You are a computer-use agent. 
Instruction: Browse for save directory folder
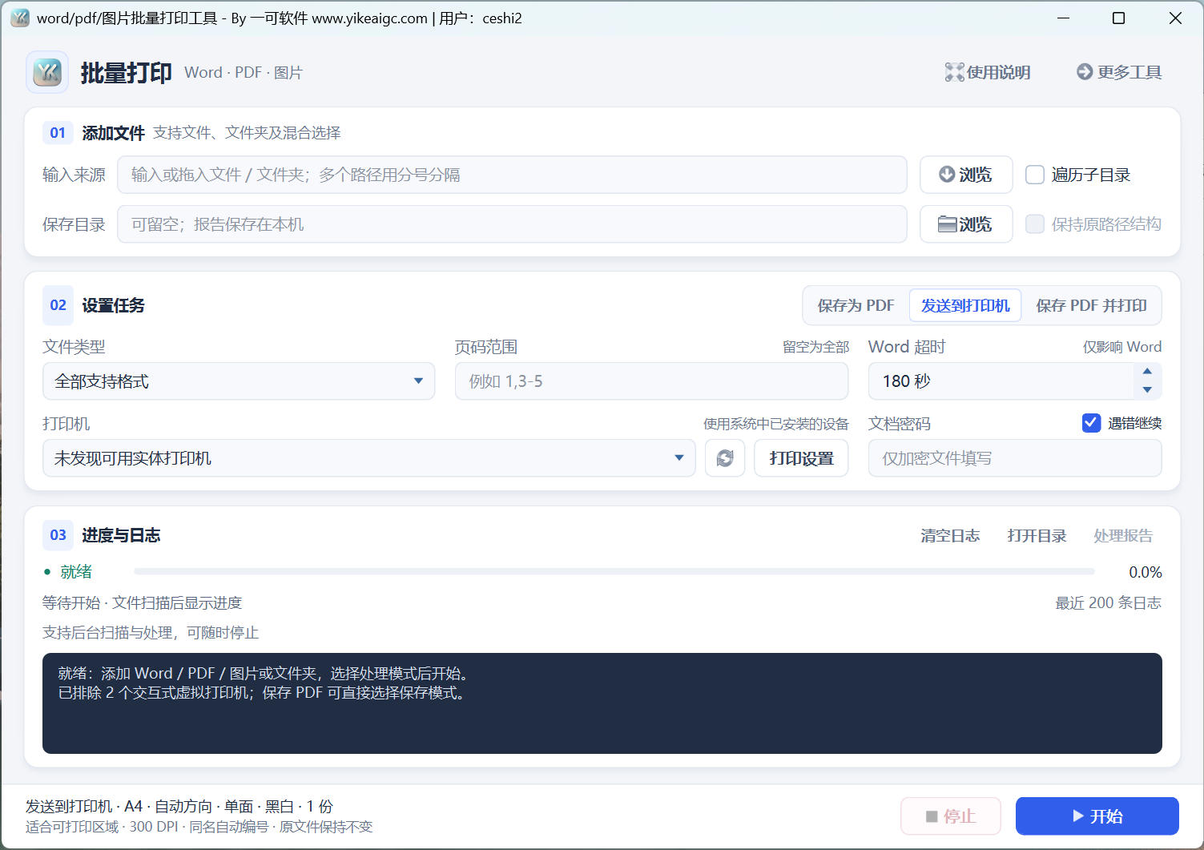click(966, 224)
